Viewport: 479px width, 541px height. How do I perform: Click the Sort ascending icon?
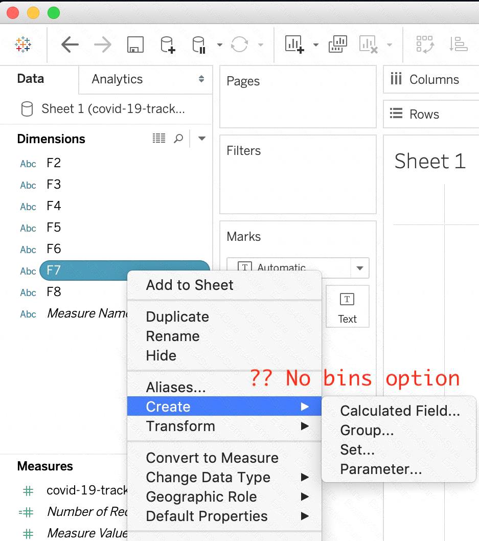(x=459, y=44)
